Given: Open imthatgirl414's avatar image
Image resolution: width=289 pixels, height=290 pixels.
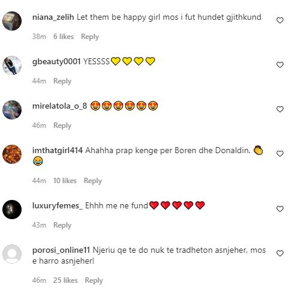Looking at the screenshot, I should pos(12,154).
